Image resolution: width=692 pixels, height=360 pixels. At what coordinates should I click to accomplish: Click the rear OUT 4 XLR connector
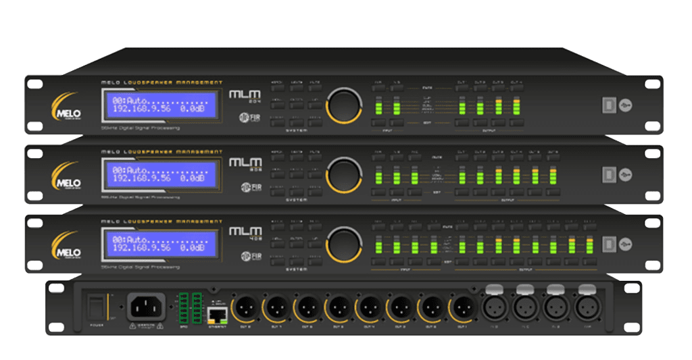point(370,307)
